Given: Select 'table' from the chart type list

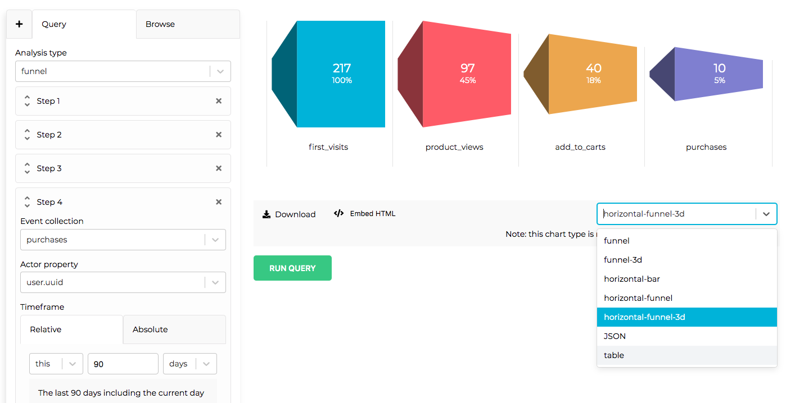Looking at the screenshot, I should coord(613,355).
